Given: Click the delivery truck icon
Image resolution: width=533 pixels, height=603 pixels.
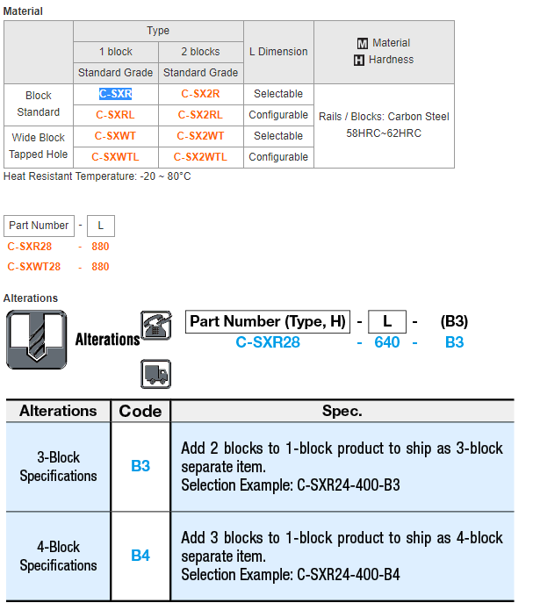Looking at the screenshot, I should [155, 374].
